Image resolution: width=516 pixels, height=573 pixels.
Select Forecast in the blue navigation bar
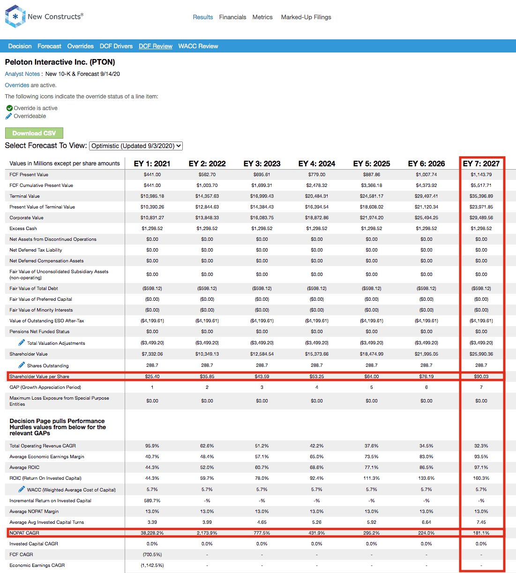click(x=49, y=46)
